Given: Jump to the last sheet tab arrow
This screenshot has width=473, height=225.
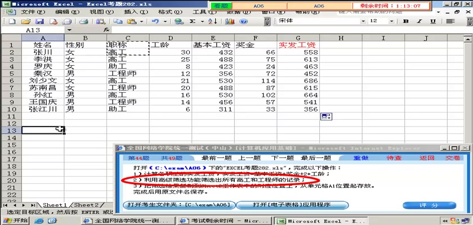Looking at the screenshot, I should click(x=33, y=205).
